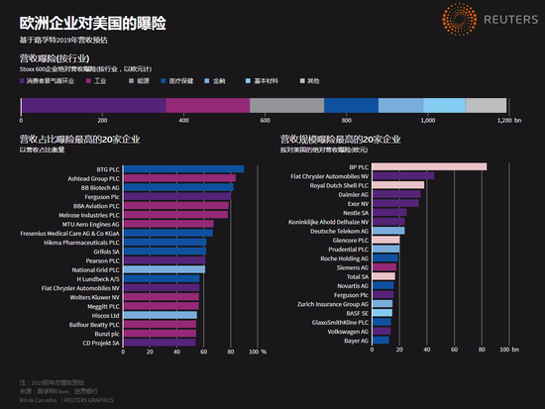This screenshot has width=545, height=409.
Task: Click the Glencore PLC label
Action: pos(351,240)
